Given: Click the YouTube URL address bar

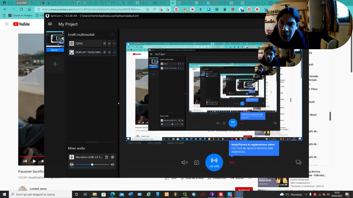Looking at the screenshot, I should pos(92,9).
